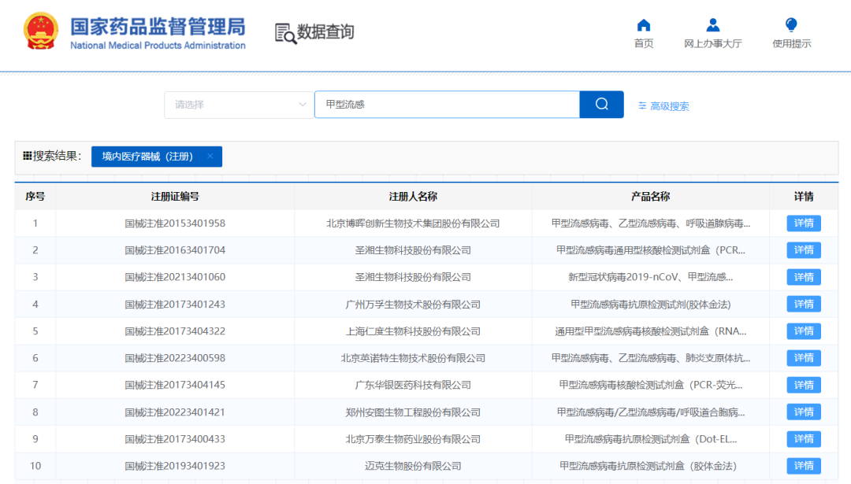Viewport: 851px width, 484px height.
Task: Click 详情 for 上海仁度生物科技
Action: (x=803, y=331)
